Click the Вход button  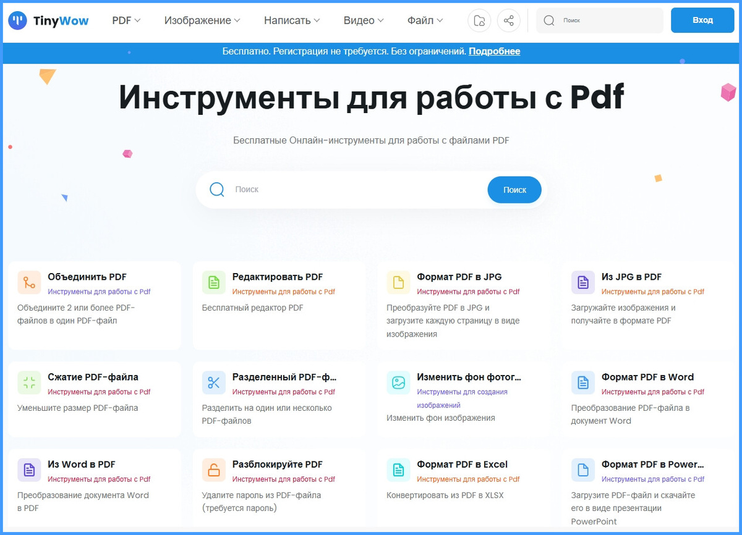point(702,20)
